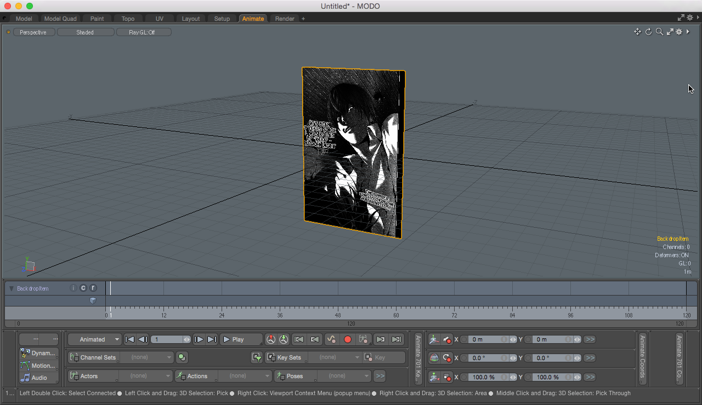Open the Audio panel
This screenshot has width=702, height=405.
pos(38,378)
